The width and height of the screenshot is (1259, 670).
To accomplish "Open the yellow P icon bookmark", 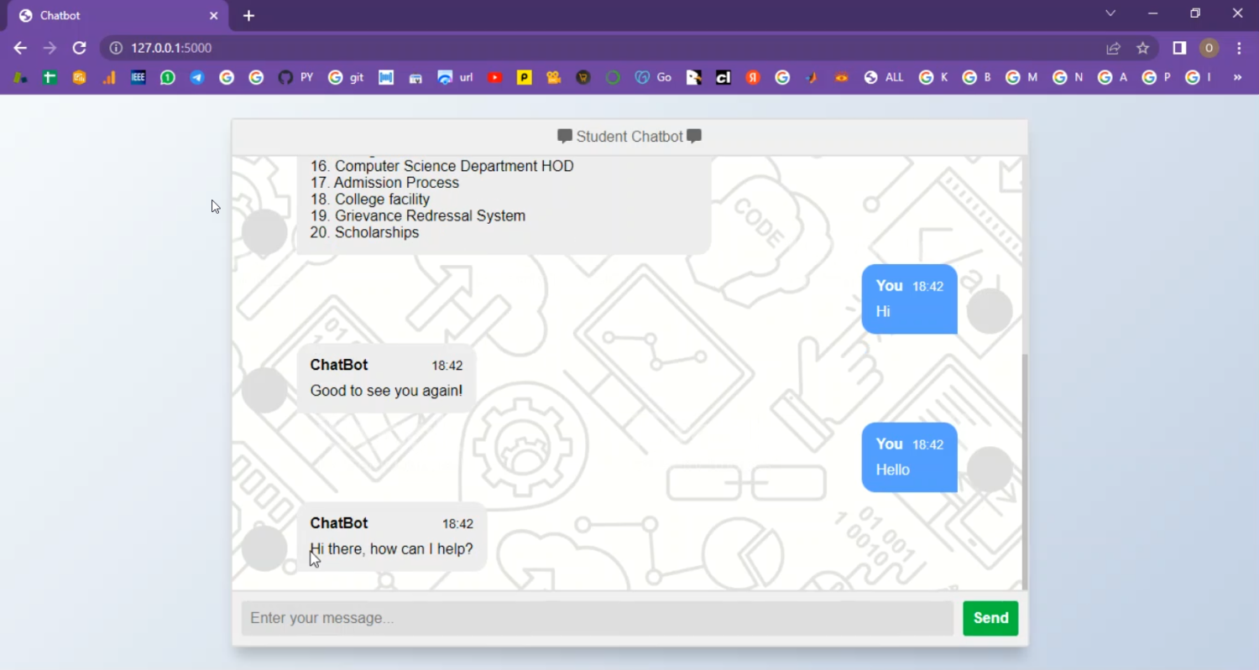I will 525,77.
